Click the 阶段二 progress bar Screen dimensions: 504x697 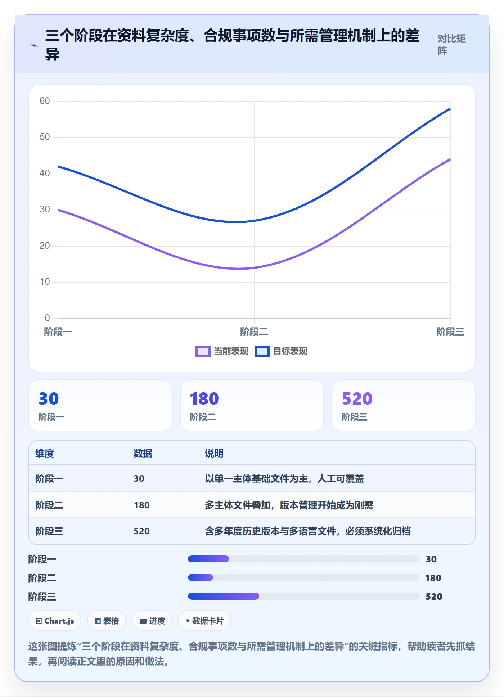(x=304, y=577)
